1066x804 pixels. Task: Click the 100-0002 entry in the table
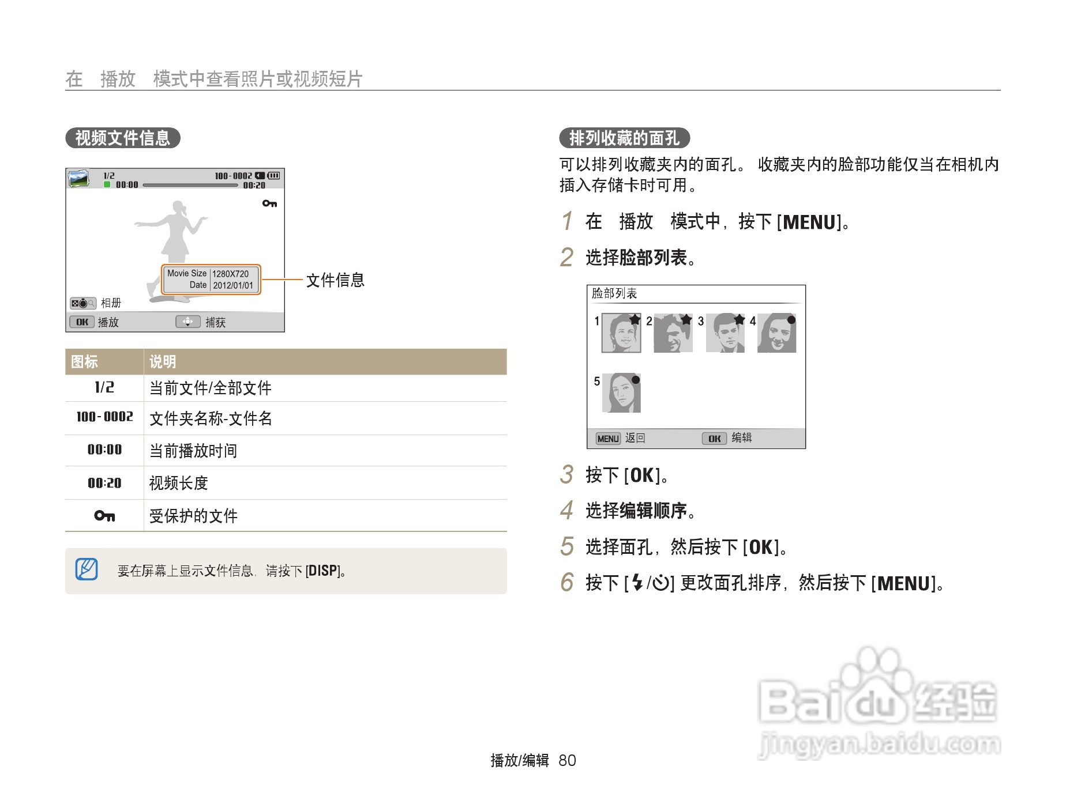coord(104,417)
